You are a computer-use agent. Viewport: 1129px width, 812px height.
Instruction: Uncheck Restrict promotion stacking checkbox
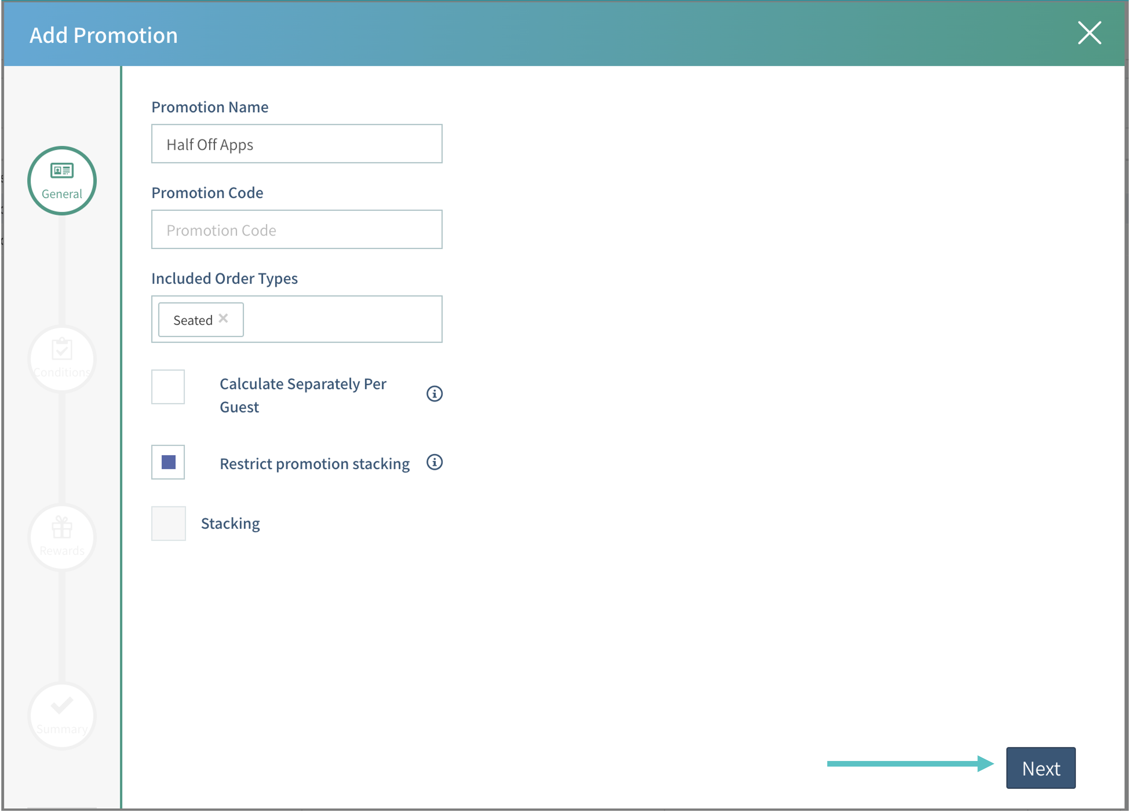168,462
